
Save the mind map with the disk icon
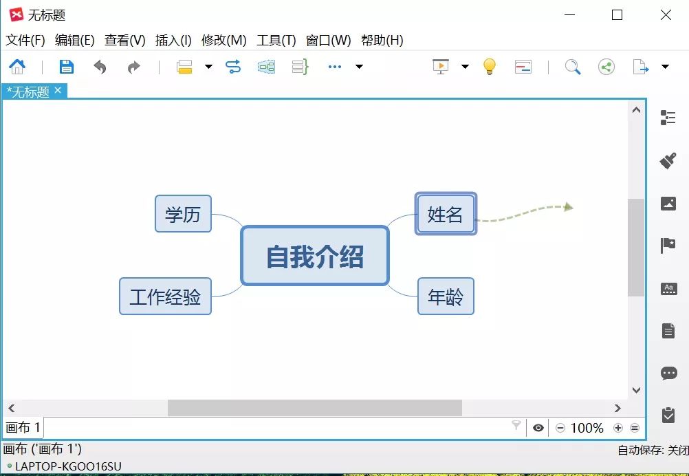coord(66,67)
